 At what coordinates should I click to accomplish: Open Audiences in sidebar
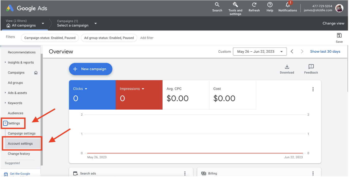16,113
